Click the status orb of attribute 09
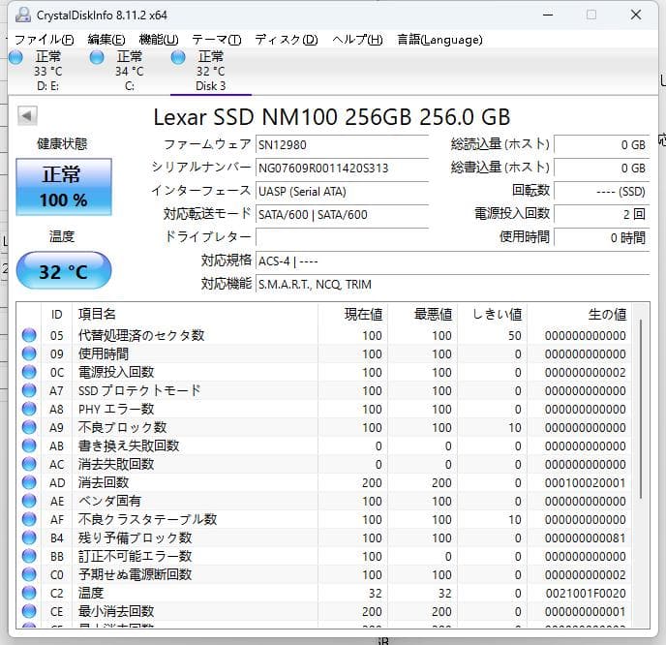Viewport: 666px width, 645px height. click(29, 353)
